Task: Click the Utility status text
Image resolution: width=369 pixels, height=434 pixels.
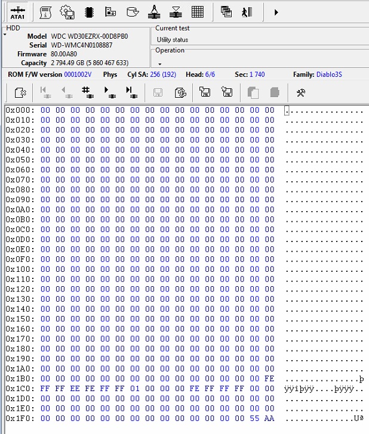Action: coord(173,39)
